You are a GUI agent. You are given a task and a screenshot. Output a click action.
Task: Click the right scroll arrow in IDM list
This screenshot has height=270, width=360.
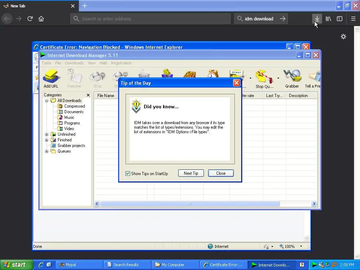[314, 204]
